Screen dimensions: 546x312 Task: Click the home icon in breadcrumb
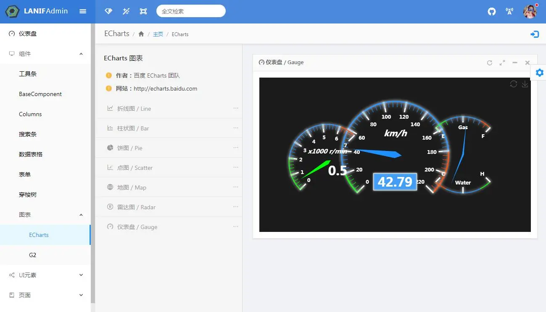(x=141, y=34)
